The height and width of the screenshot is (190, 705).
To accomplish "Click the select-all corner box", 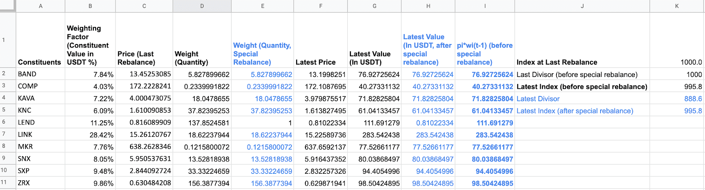I will (7, 6).
